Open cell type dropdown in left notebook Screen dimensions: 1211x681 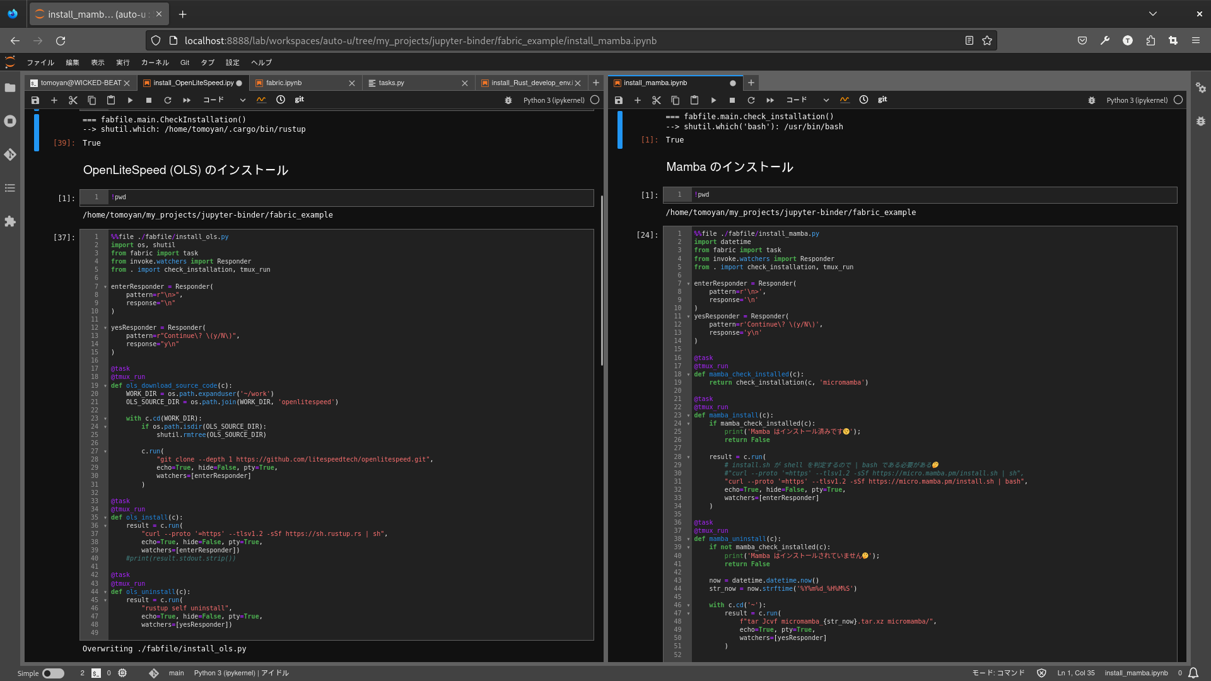[x=224, y=100]
